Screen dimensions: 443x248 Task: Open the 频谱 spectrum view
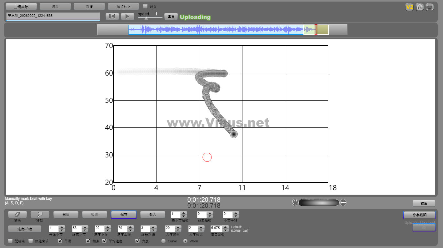pos(89,7)
